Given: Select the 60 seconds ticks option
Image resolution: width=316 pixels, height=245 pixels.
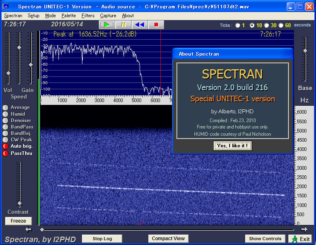Looking at the screenshot, I should point(281,25).
